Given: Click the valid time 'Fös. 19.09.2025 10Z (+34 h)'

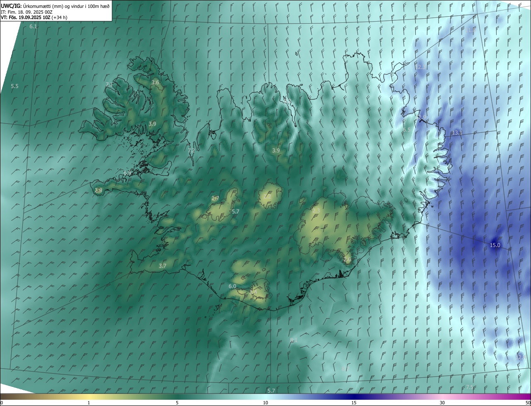Looking at the screenshot, I should pos(37,18).
